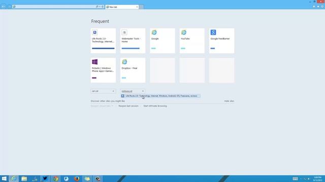Launch Google Chrome from taskbar
The height and width of the screenshot is (182, 325).
tap(56, 178)
